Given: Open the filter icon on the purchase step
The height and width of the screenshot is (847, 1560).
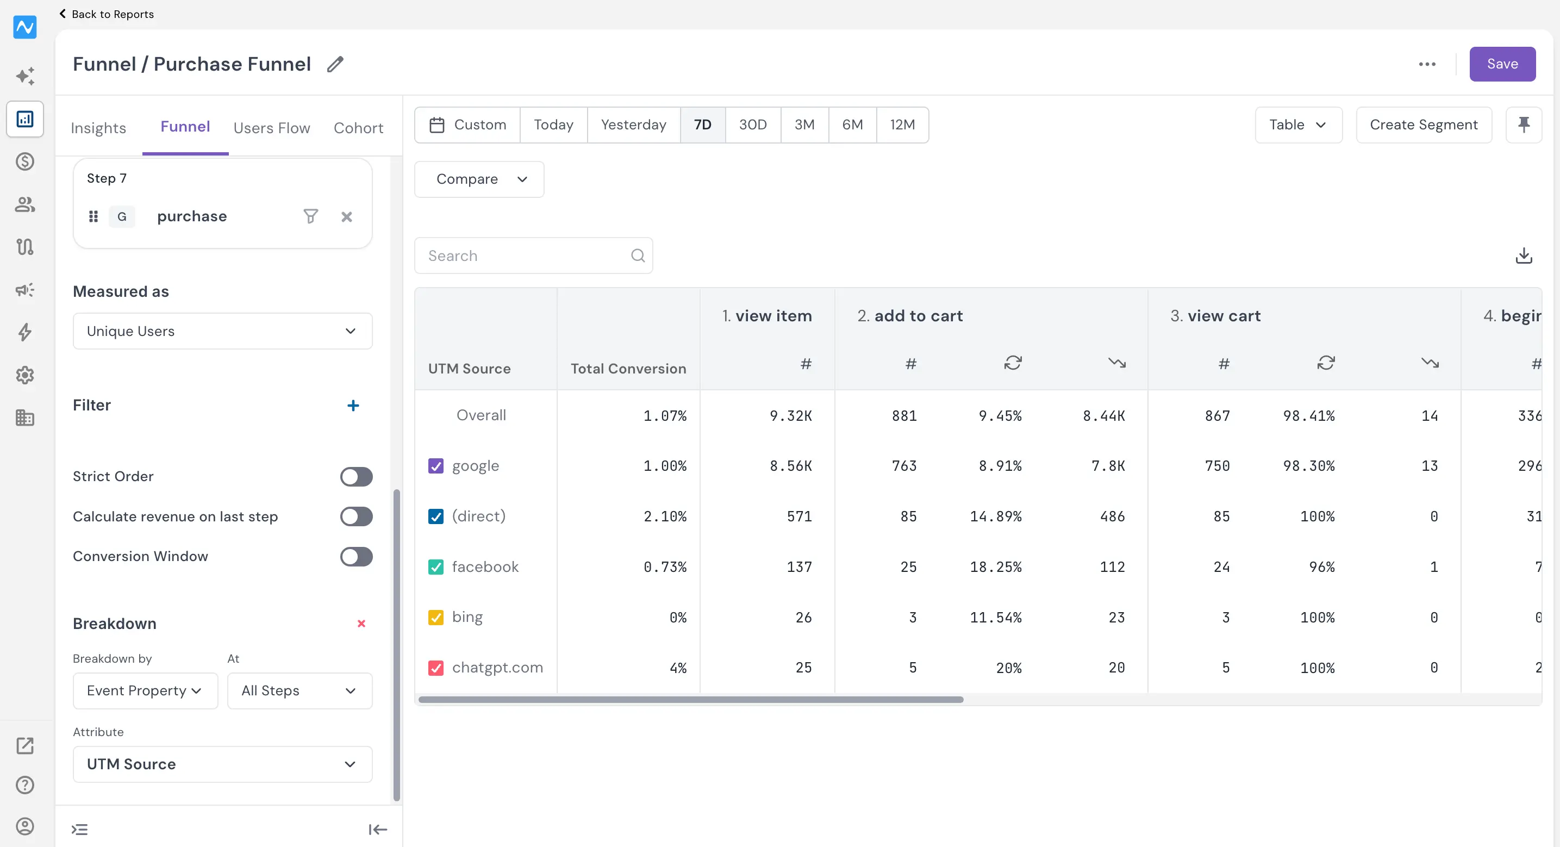Looking at the screenshot, I should point(310,216).
